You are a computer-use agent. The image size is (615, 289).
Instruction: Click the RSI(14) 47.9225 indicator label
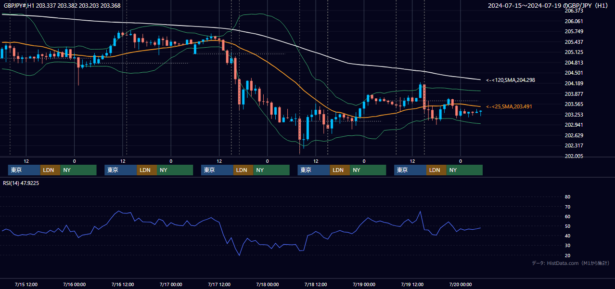click(21, 183)
